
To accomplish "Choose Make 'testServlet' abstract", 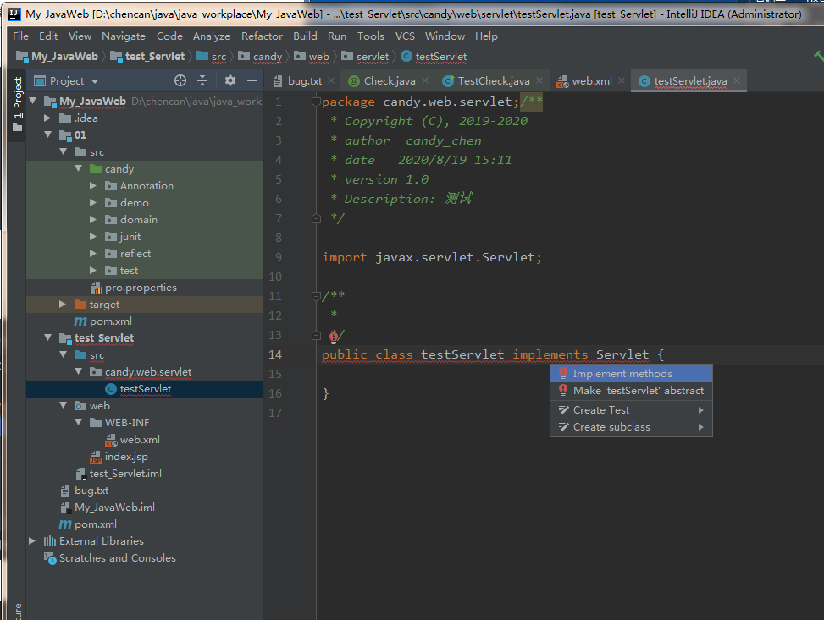I will pyautogui.click(x=631, y=391).
